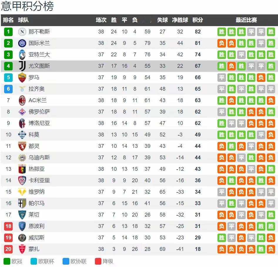The width and height of the screenshot is (278, 267).
Task: Open the 拉齐奥 team name link
Action: pos(36,89)
